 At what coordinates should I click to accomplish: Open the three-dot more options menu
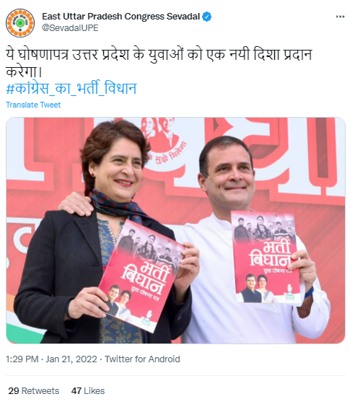coord(340,17)
